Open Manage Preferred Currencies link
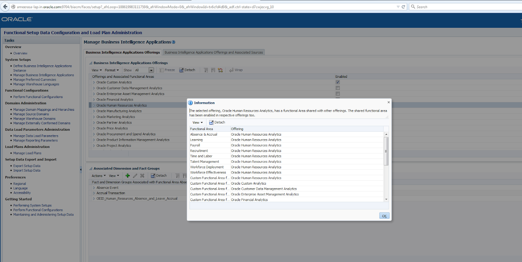 [35, 80]
